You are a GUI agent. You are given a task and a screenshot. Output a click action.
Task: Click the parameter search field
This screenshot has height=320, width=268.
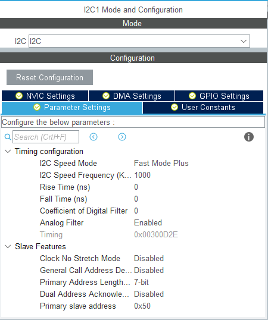click(46, 137)
